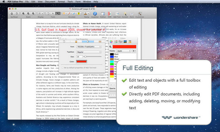Open the Form menu in menu bar
220x132 pixels.
click(78, 1)
